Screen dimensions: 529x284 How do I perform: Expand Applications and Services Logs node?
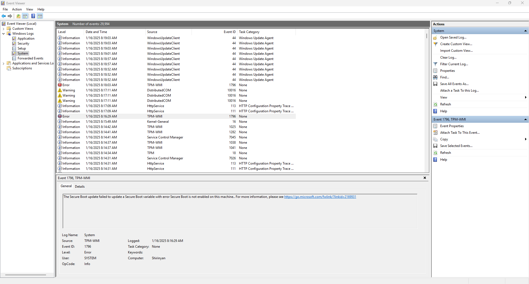[x=3, y=63]
